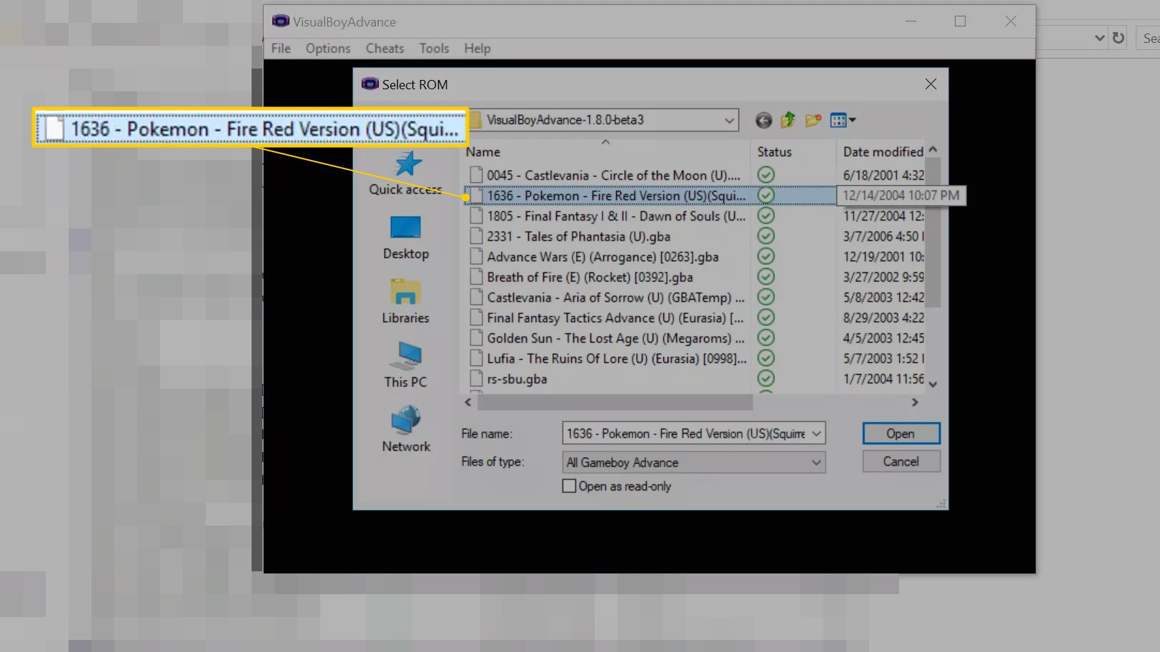This screenshot has height=652, width=1160.
Task: Sort by Date modified column header
Action: pyautogui.click(x=883, y=151)
